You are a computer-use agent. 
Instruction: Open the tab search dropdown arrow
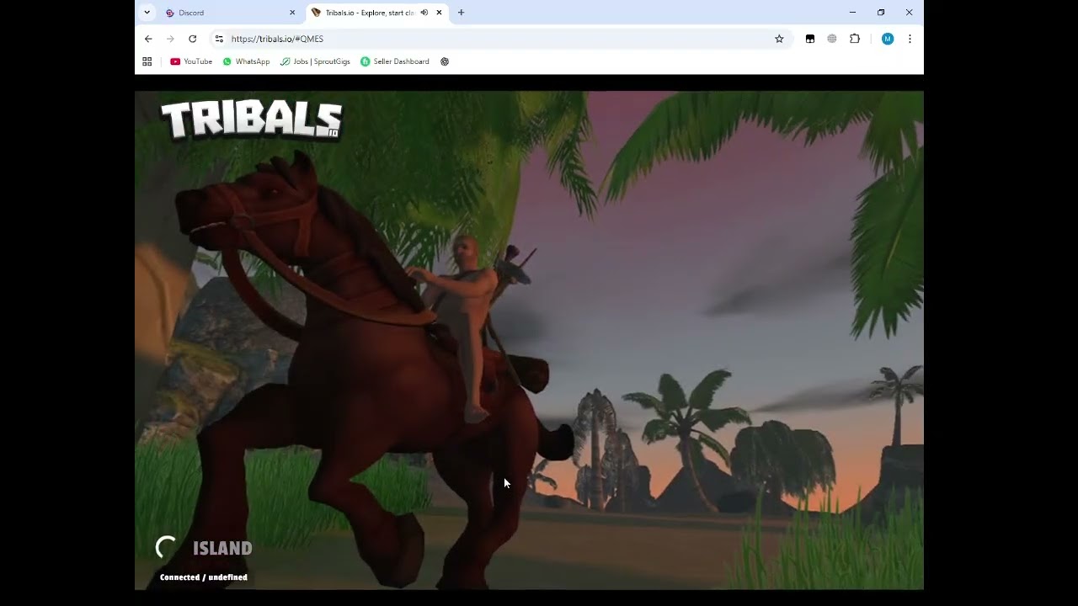point(147,13)
